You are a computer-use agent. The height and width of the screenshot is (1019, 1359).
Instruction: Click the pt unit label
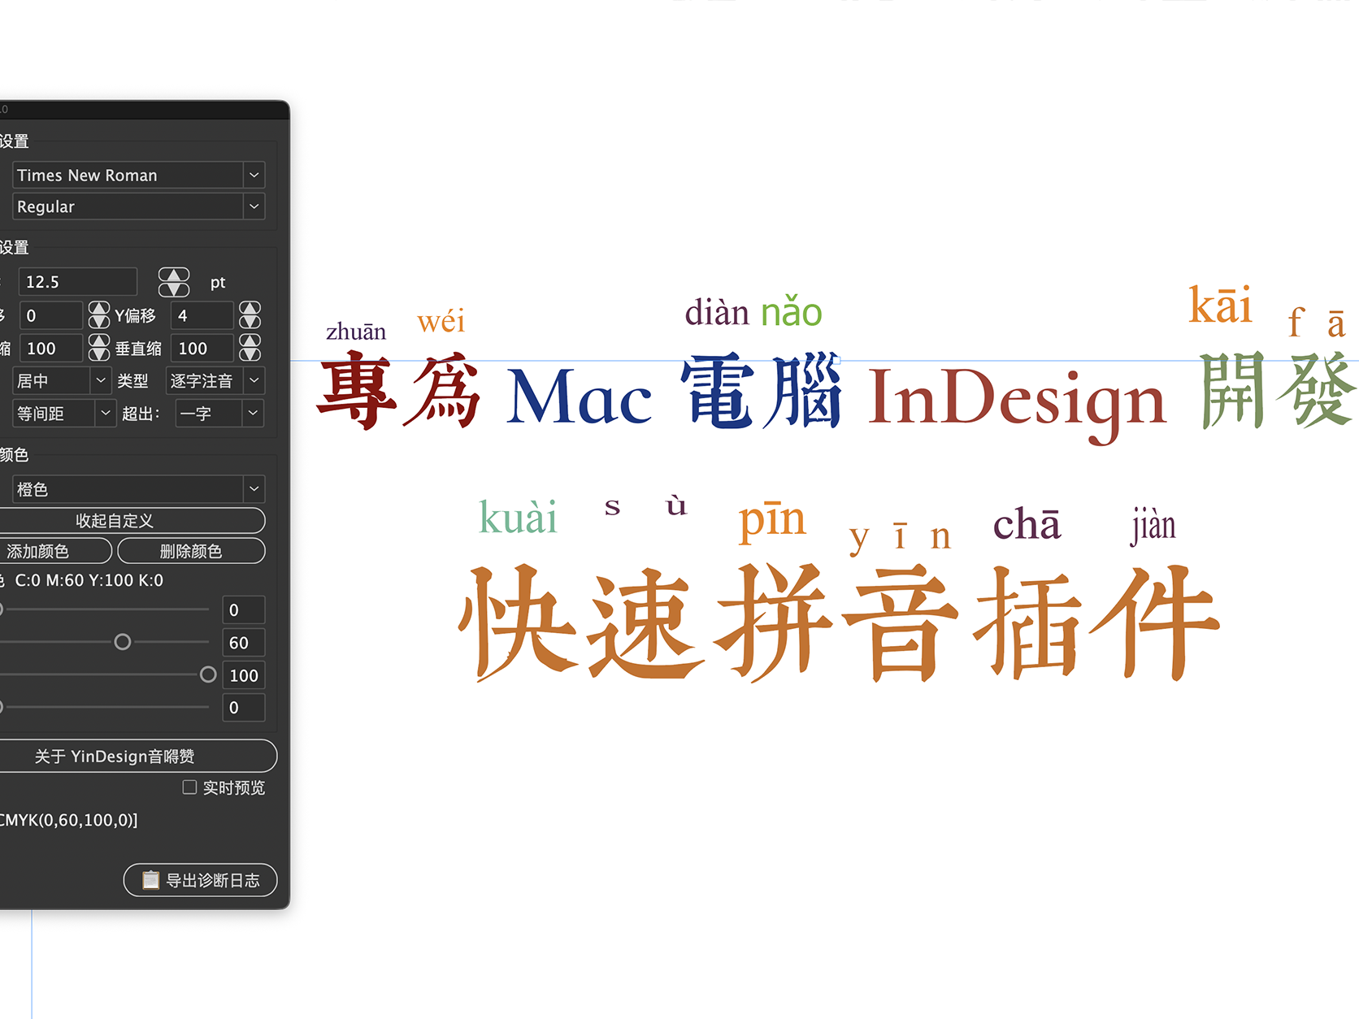pos(218,283)
